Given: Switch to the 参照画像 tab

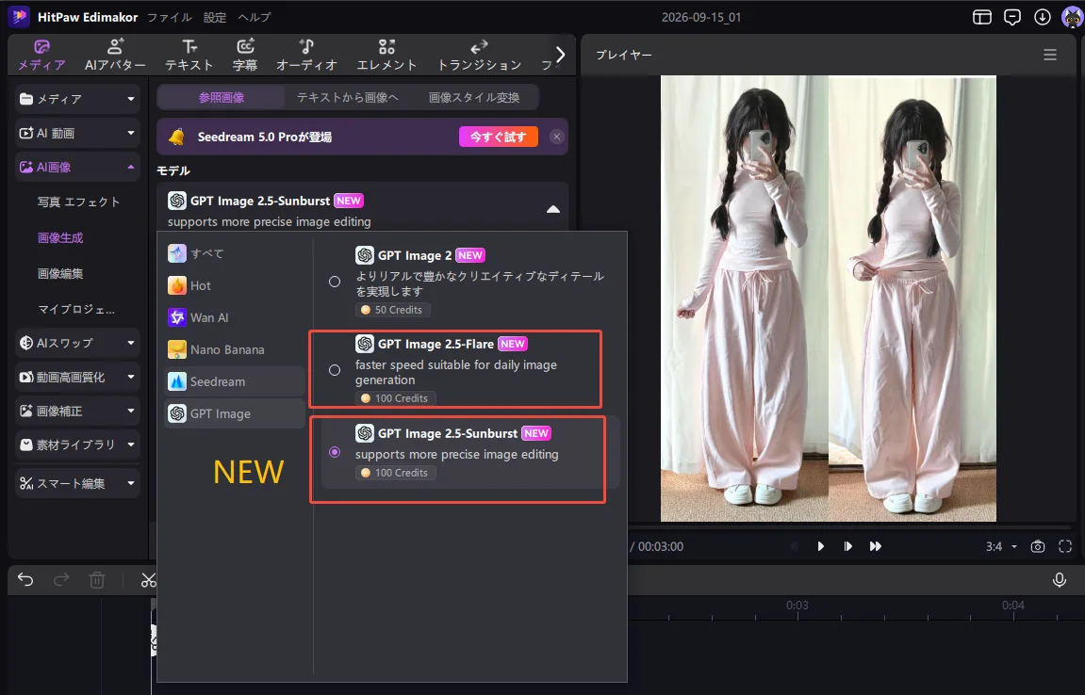Looking at the screenshot, I should pos(222,98).
